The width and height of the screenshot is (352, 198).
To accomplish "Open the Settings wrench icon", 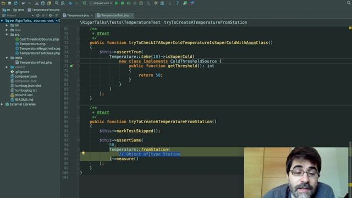I will click(x=156, y=3).
